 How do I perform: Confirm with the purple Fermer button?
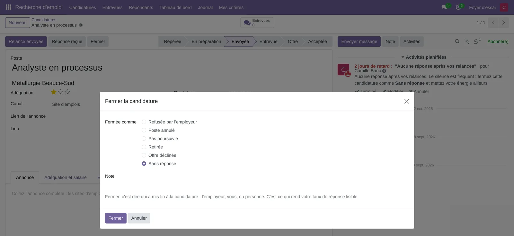tap(116, 218)
